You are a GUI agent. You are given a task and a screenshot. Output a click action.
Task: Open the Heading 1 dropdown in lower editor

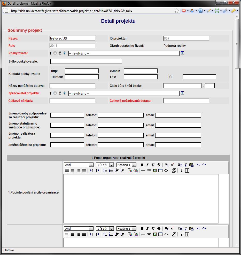coord(126,228)
